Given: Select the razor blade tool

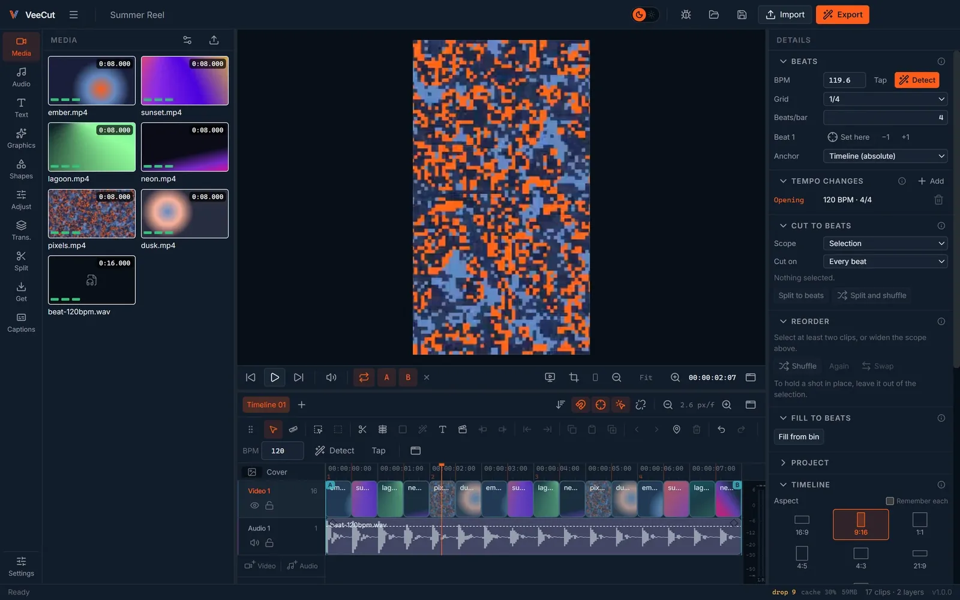Looking at the screenshot, I should [x=293, y=430].
